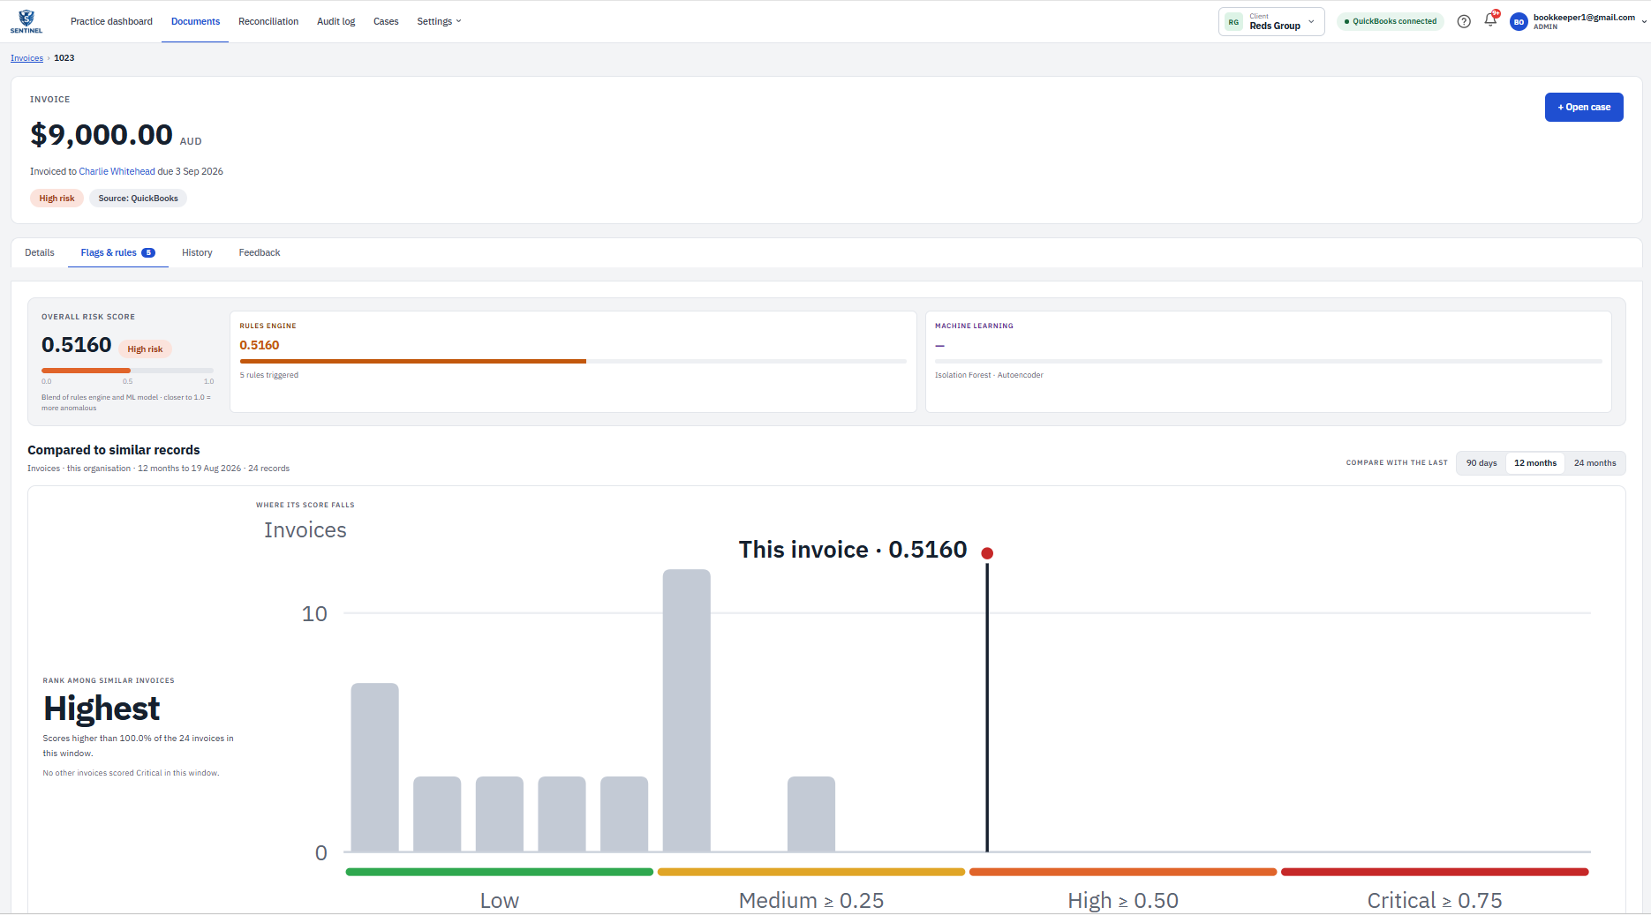Switch to the History tab
1651x915 pixels.
click(x=197, y=252)
